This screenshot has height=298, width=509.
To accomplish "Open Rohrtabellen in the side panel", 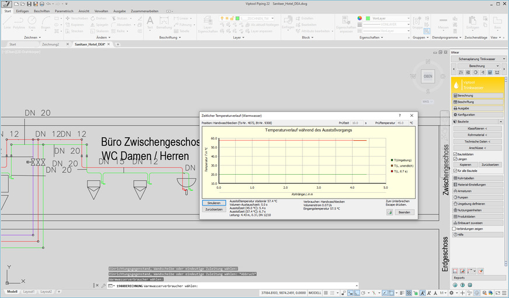I will pyautogui.click(x=477, y=178).
